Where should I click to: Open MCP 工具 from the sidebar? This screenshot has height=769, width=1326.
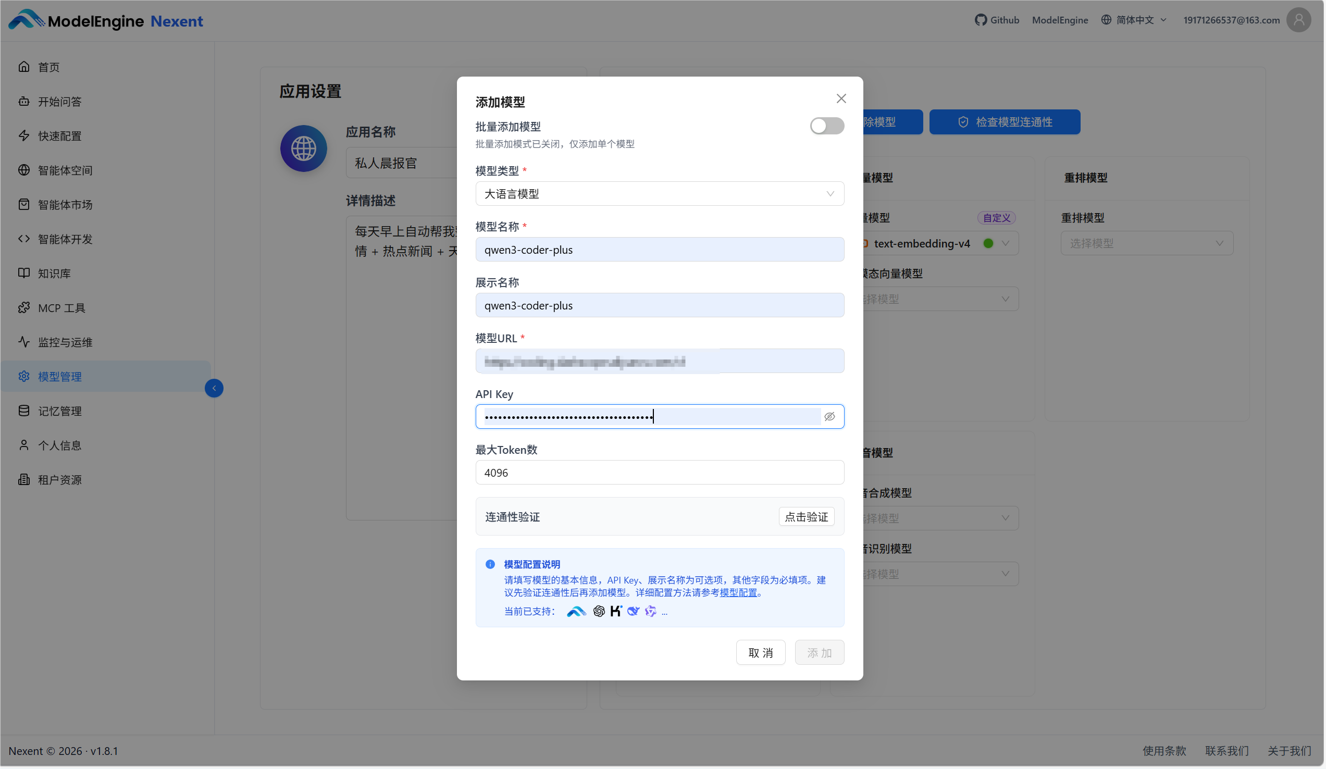pos(61,308)
